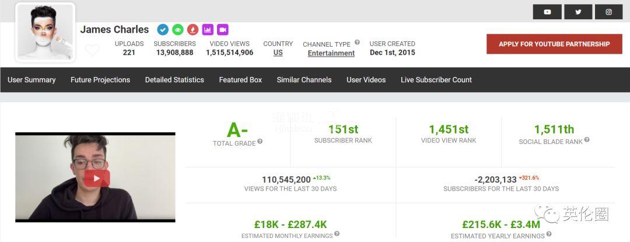Click the 13,908,888 subscribers count

click(x=175, y=52)
